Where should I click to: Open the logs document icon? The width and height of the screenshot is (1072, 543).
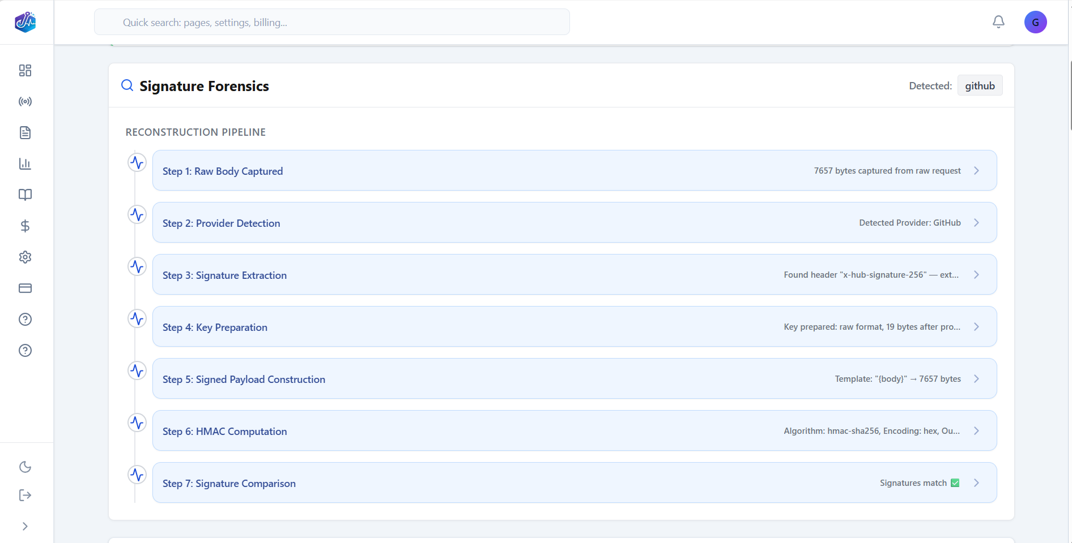(x=25, y=132)
